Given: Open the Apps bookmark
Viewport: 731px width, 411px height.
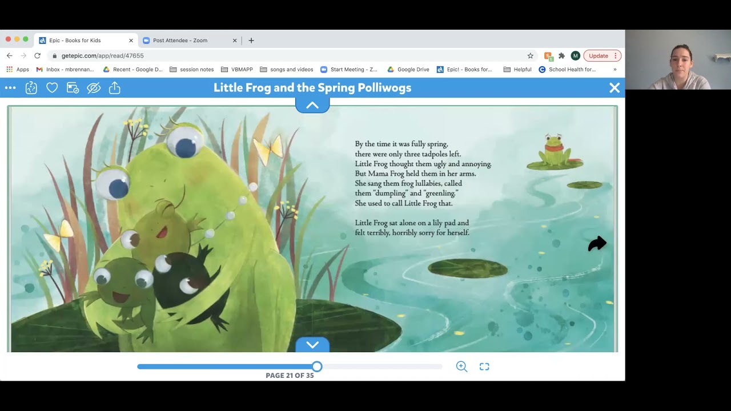Looking at the screenshot, I should [x=18, y=70].
